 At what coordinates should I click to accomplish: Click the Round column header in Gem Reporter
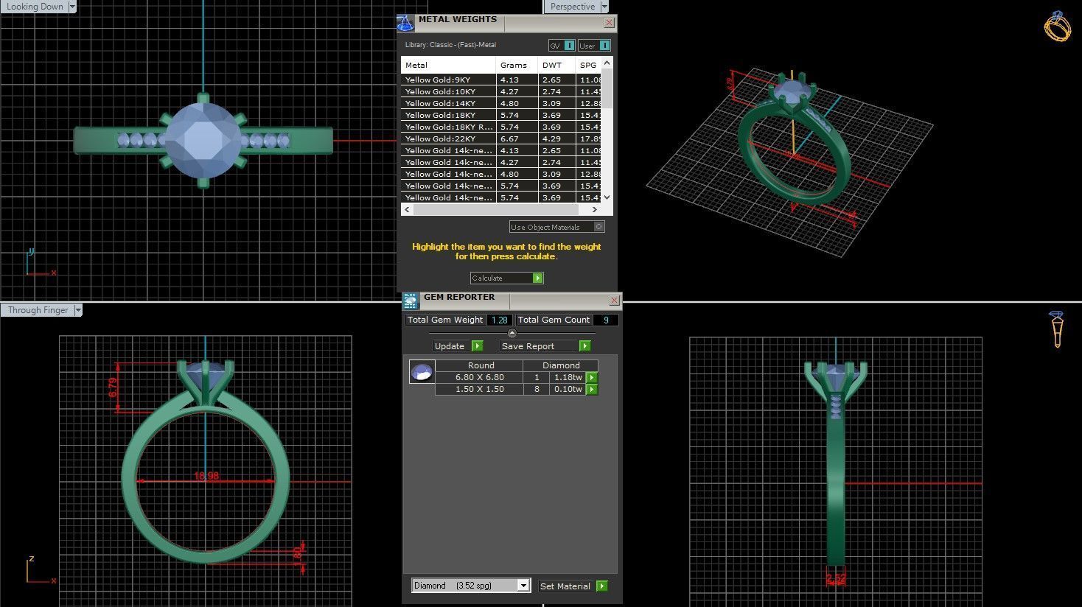[x=481, y=365]
